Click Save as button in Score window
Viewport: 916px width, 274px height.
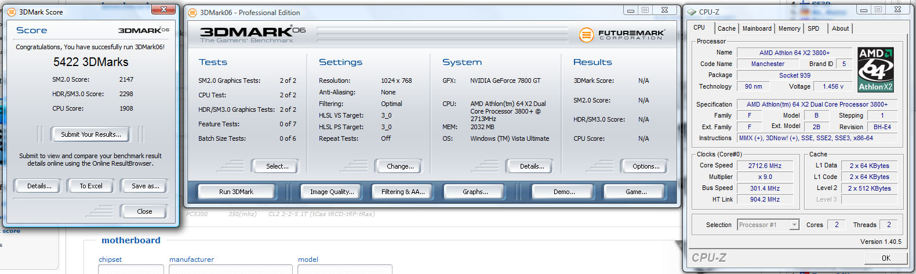144,186
